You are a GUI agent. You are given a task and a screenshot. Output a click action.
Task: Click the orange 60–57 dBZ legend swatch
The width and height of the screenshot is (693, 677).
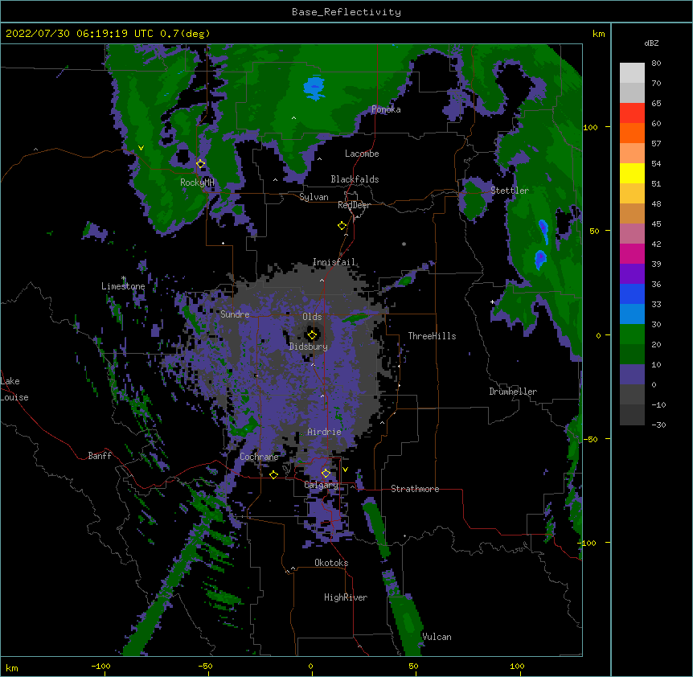632,133
